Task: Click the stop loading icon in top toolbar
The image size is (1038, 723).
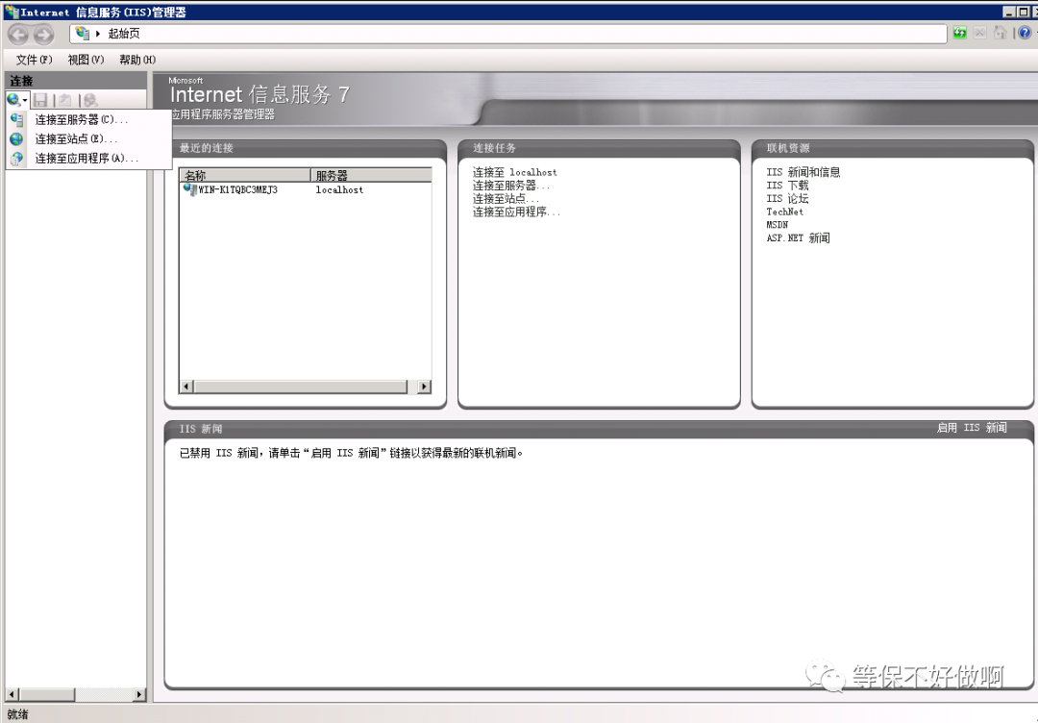Action: (980, 33)
